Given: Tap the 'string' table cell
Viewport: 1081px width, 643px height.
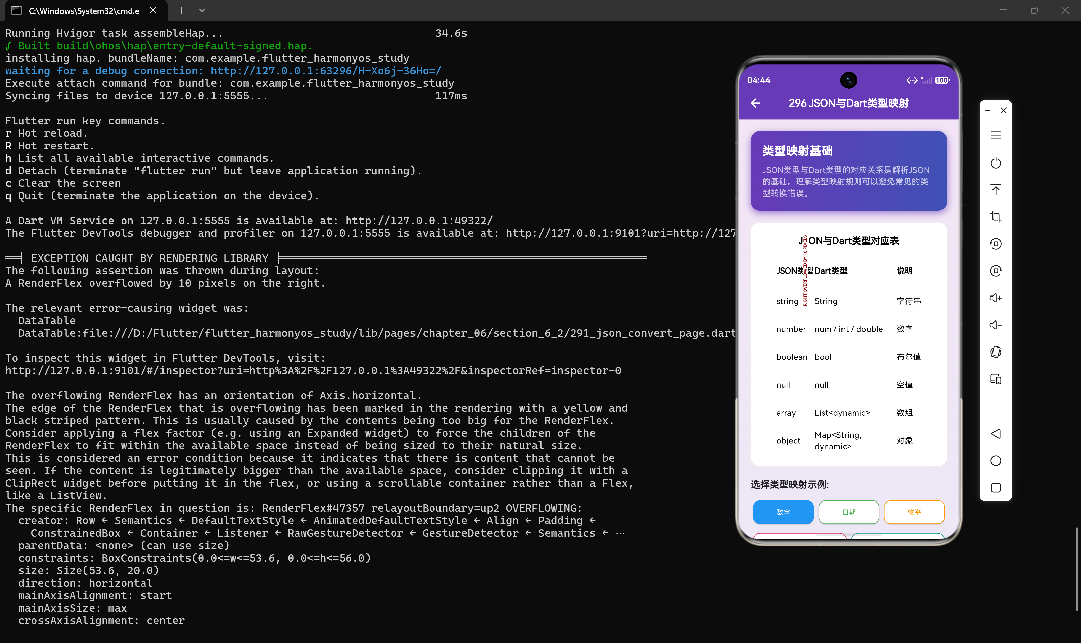Looking at the screenshot, I should point(787,301).
